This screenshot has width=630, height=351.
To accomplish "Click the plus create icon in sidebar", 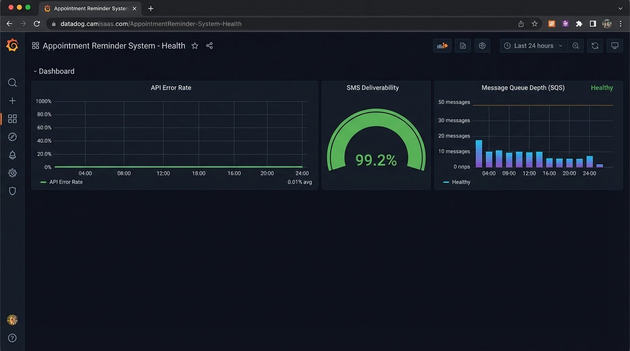I will click(12, 101).
